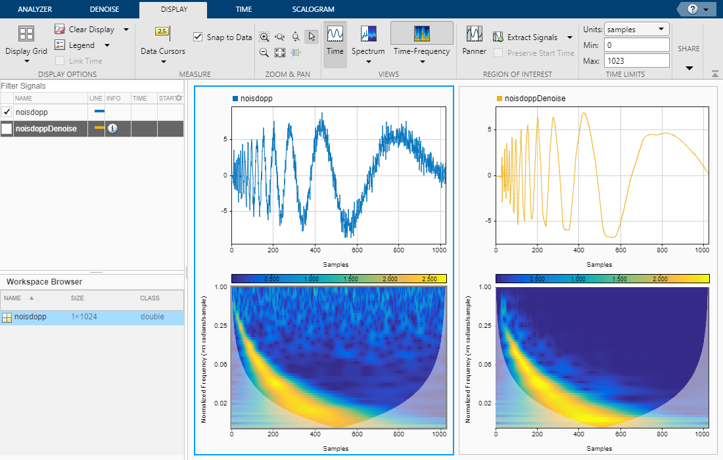
Task: Switch to the Time view
Action: [x=335, y=41]
